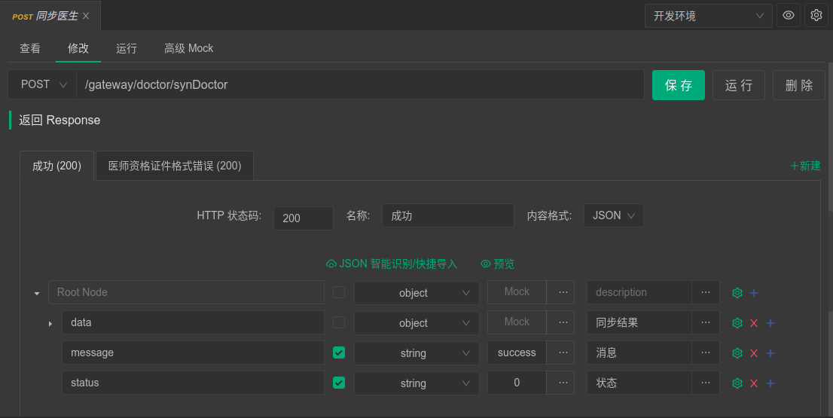Open description ellipsis for status row

point(706,383)
